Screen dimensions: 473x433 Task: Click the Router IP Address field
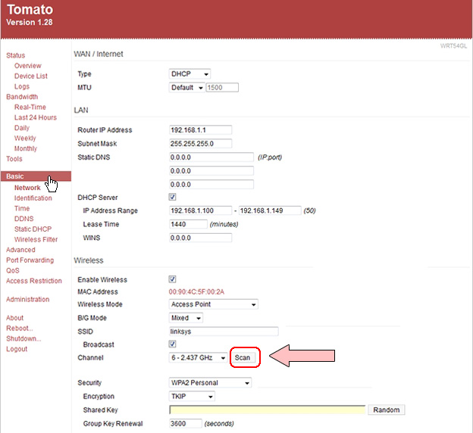click(200, 130)
